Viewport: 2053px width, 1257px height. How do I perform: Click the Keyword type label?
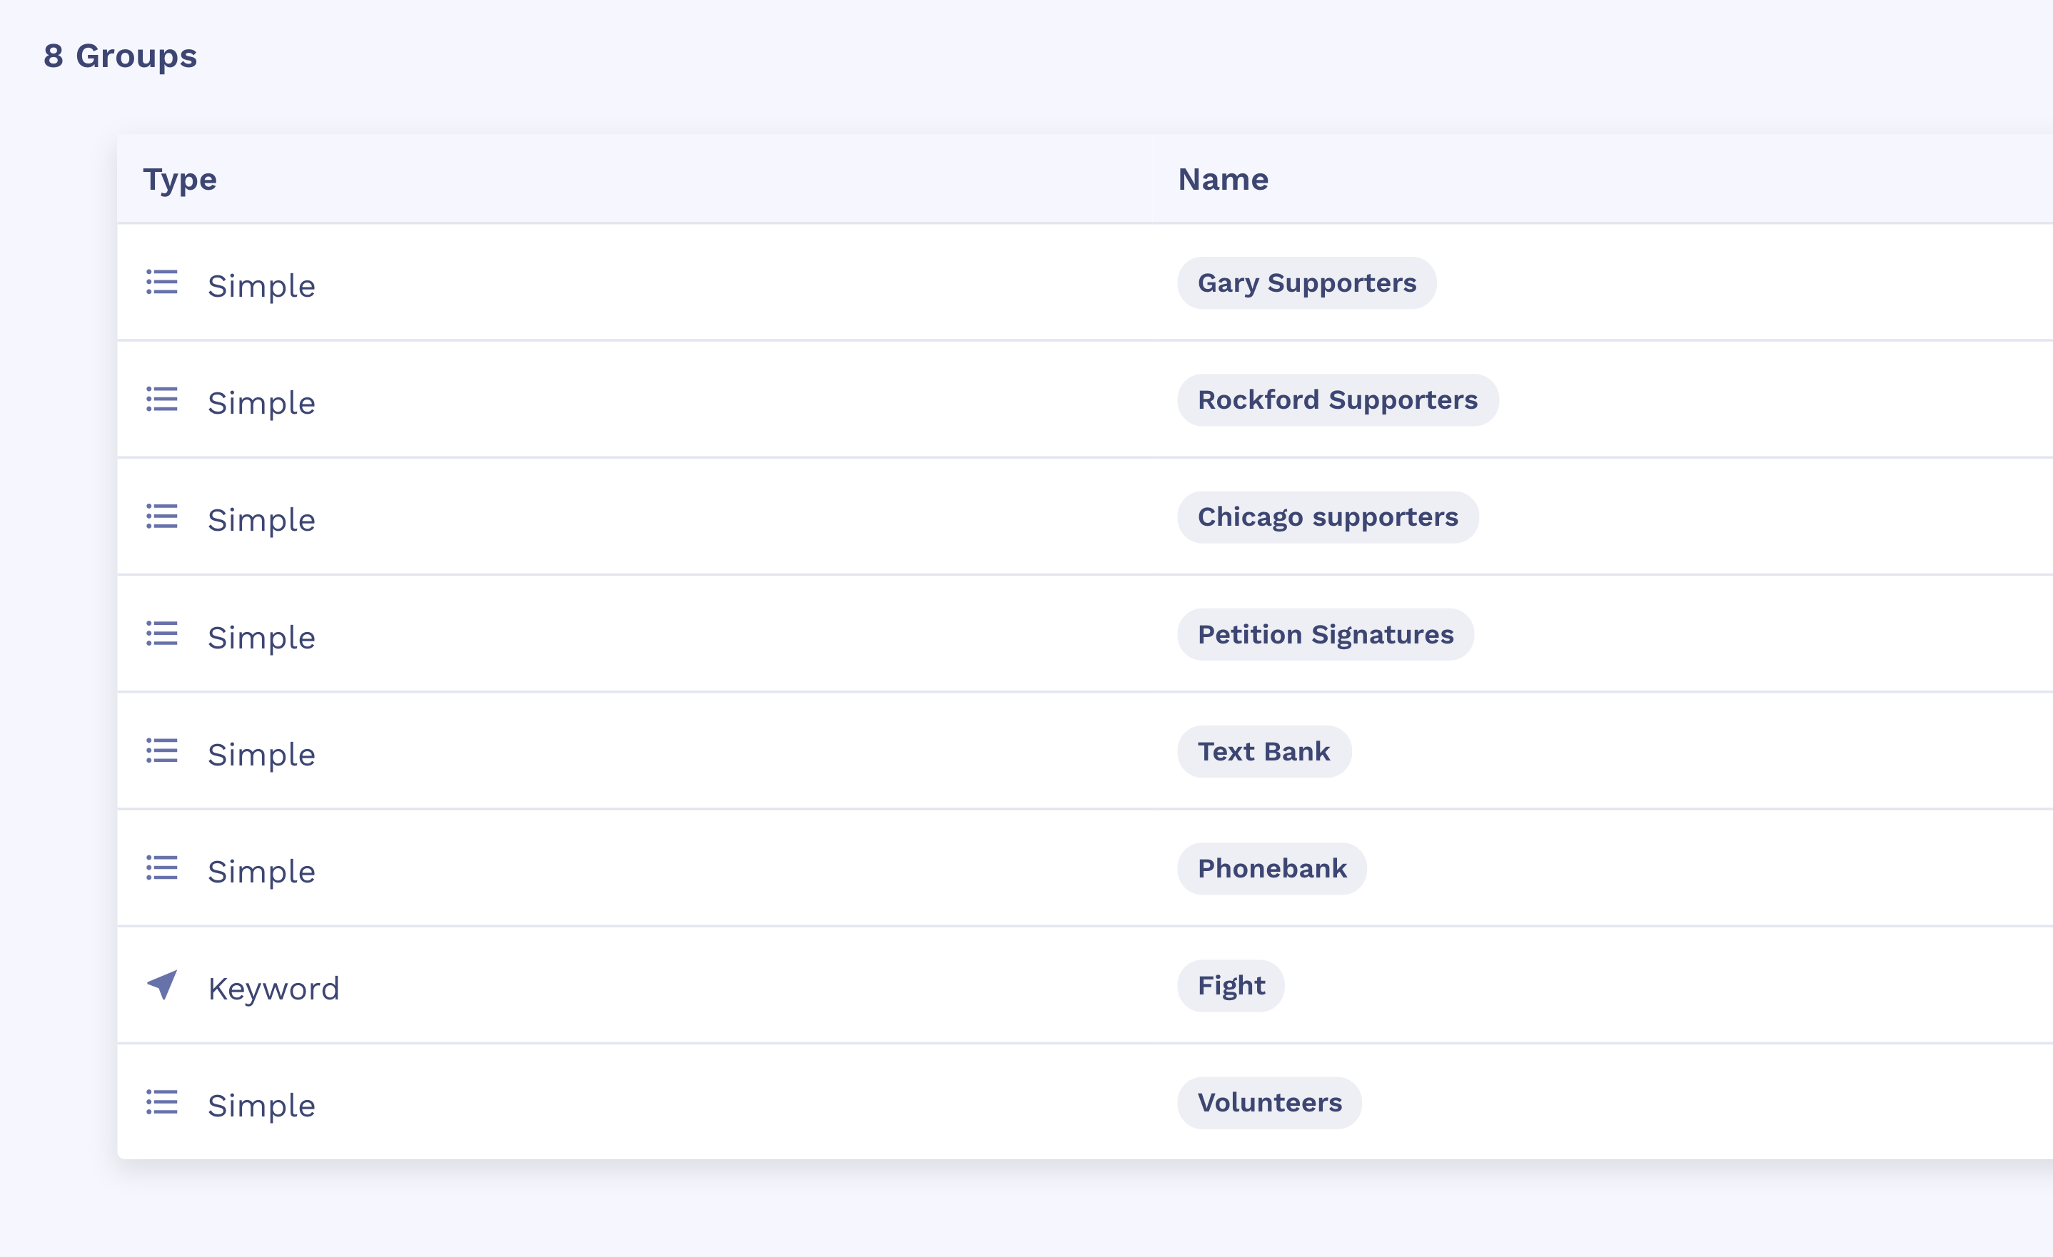click(x=273, y=989)
